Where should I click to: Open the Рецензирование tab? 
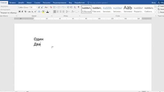pos(59,3)
